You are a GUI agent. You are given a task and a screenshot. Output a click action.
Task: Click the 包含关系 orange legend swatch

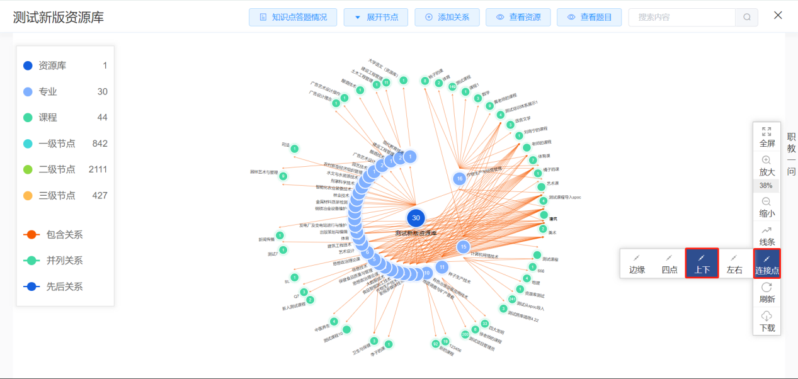(x=31, y=235)
